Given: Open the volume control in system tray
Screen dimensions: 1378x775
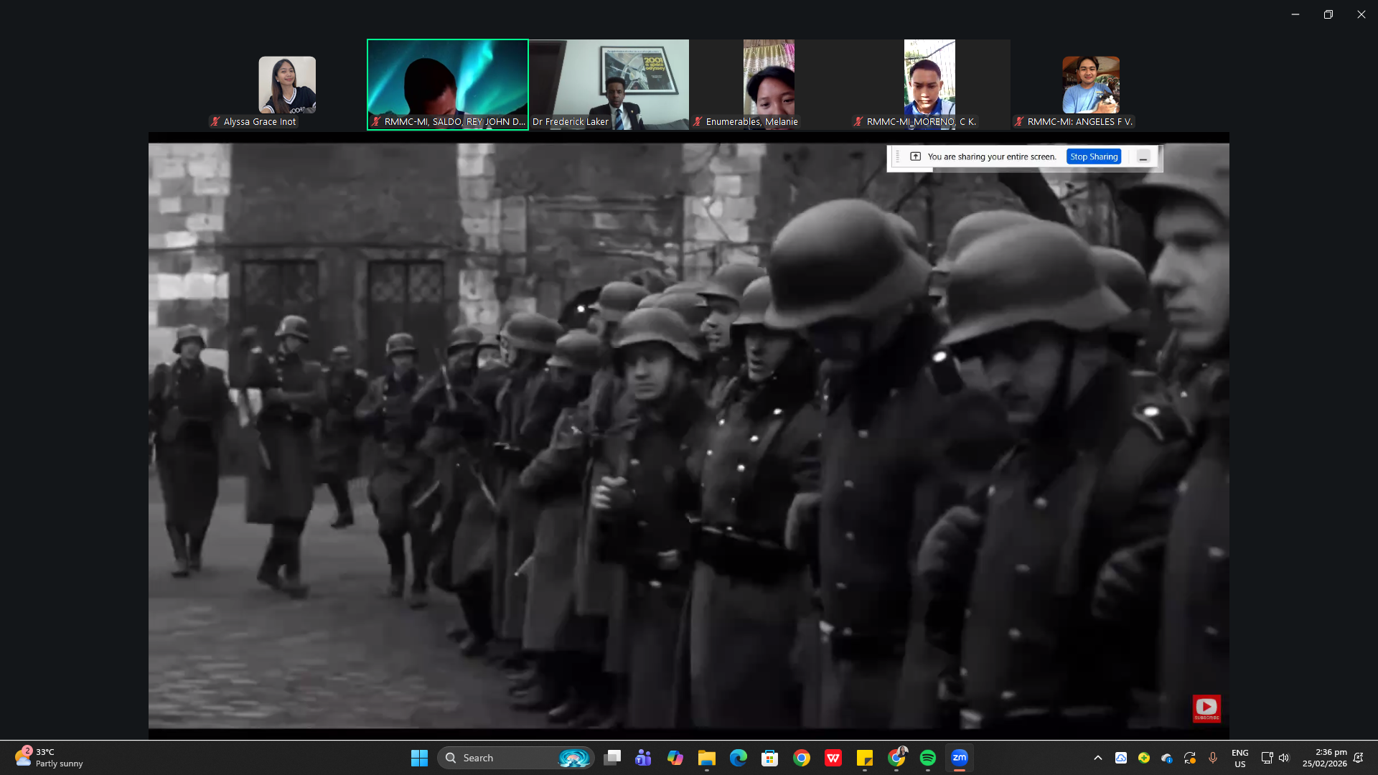Looking at the screenshot, I should [1284, 758].
